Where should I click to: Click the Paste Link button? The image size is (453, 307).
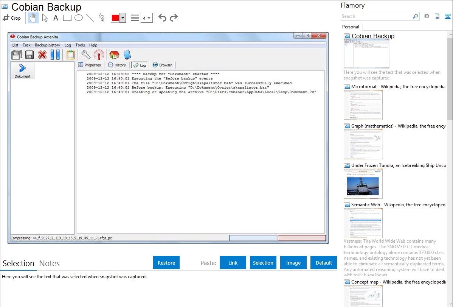click(x=233, y=263)
